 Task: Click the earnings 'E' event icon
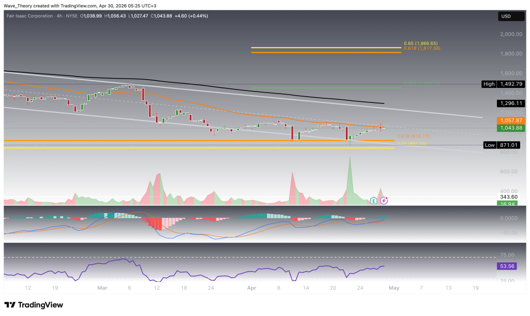[374, 200]
